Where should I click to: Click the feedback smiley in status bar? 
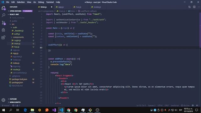pos(193,105)
